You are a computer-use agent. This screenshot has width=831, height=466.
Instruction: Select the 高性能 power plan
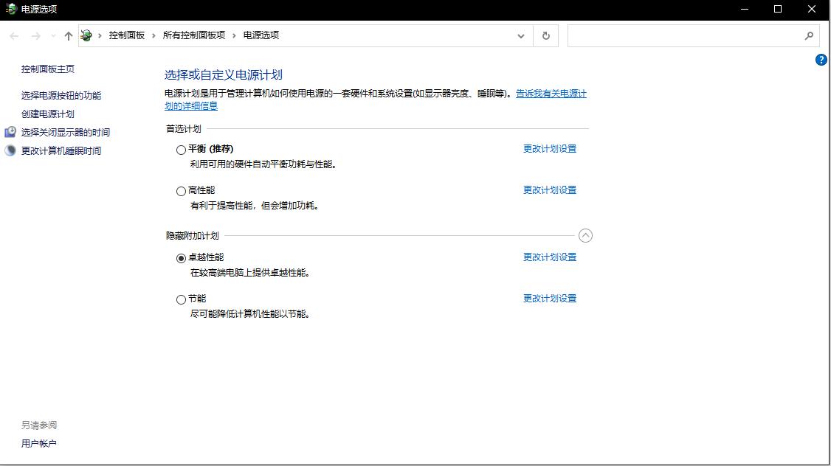(181, 191)
